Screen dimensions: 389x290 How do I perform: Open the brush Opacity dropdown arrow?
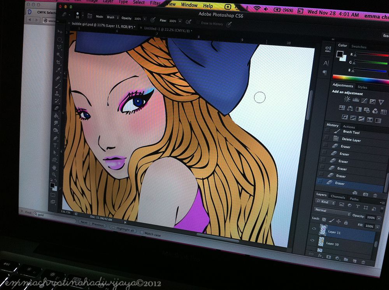[x=145, y=19]
